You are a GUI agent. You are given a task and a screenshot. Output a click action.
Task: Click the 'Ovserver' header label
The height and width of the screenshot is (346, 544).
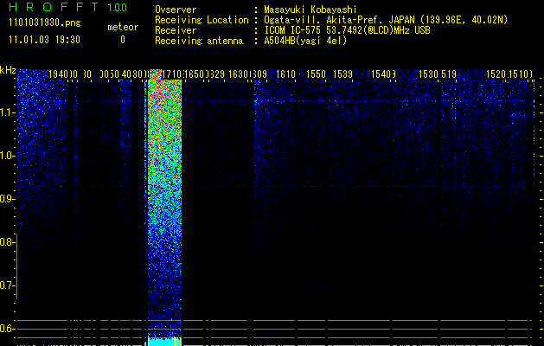176,10
